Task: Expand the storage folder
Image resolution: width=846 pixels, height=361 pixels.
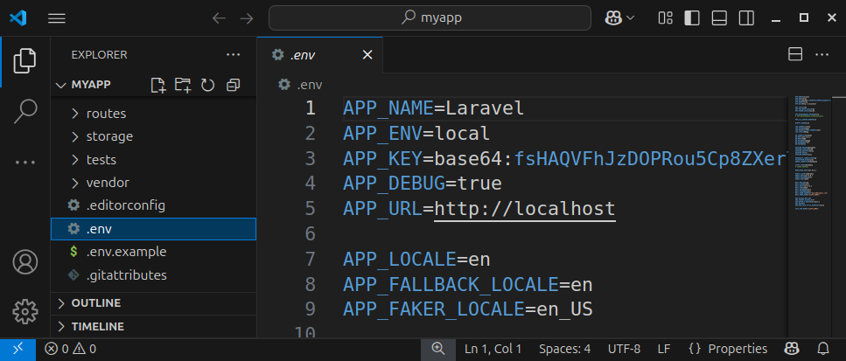Action: tap(153, 137)
